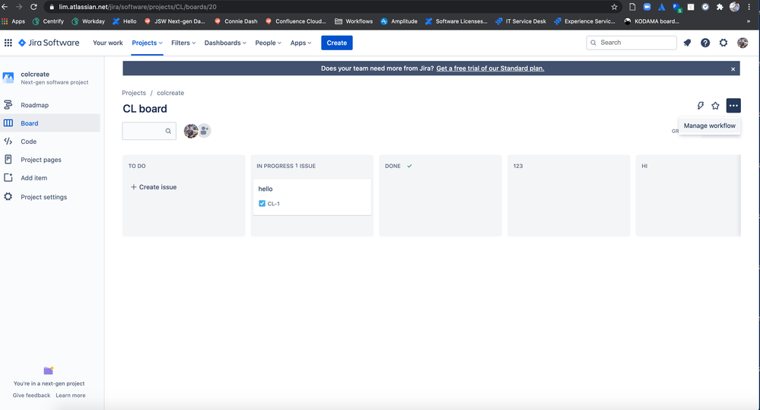
Task: Open KODAMA board bookmark
Action: (652, 21)
